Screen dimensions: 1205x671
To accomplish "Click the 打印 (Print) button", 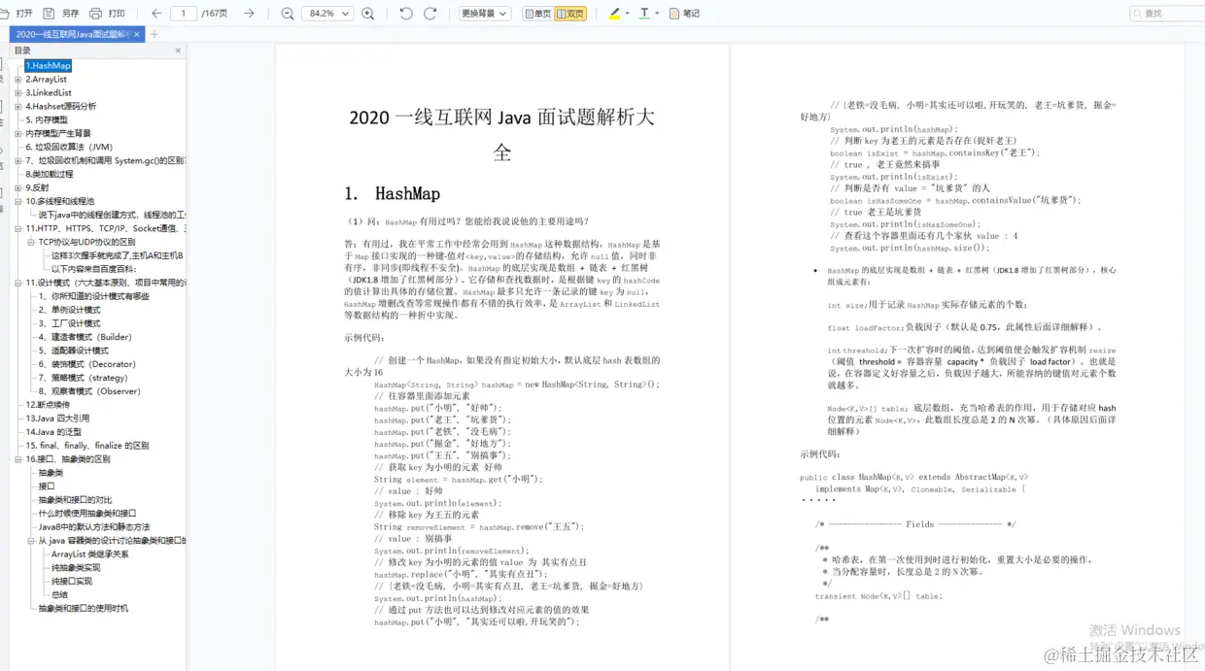I will tap(108, 14).
